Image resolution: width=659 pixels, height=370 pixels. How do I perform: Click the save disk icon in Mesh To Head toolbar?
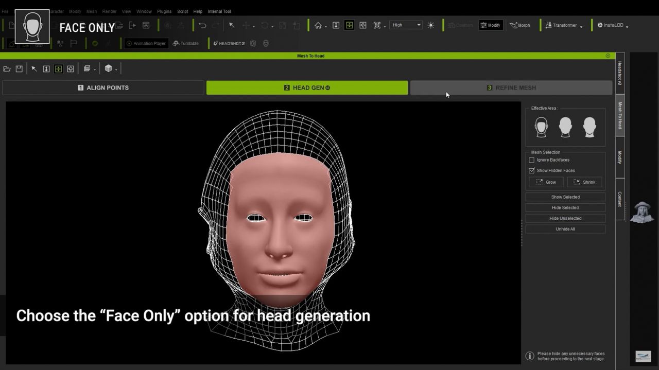tap(19, 69)
